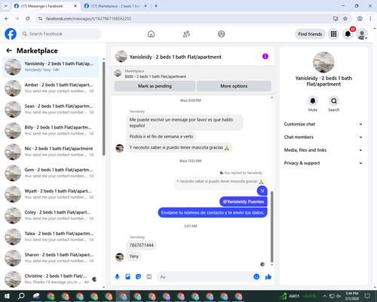Open Windows Start menu
377x302 pixels.
7,296
